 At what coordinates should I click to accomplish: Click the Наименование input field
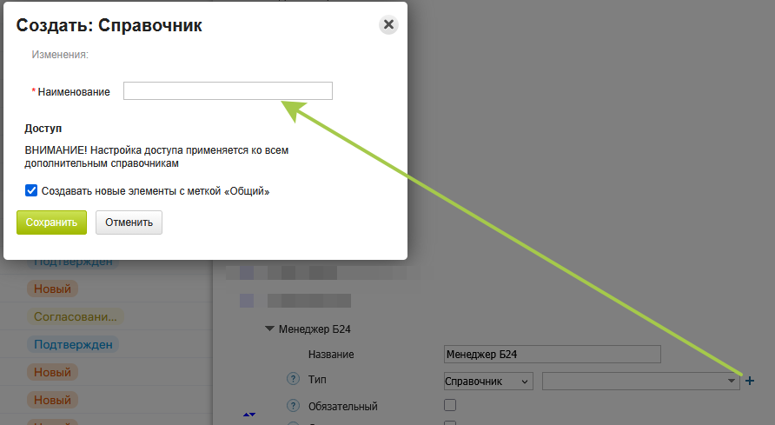(228, 91)
